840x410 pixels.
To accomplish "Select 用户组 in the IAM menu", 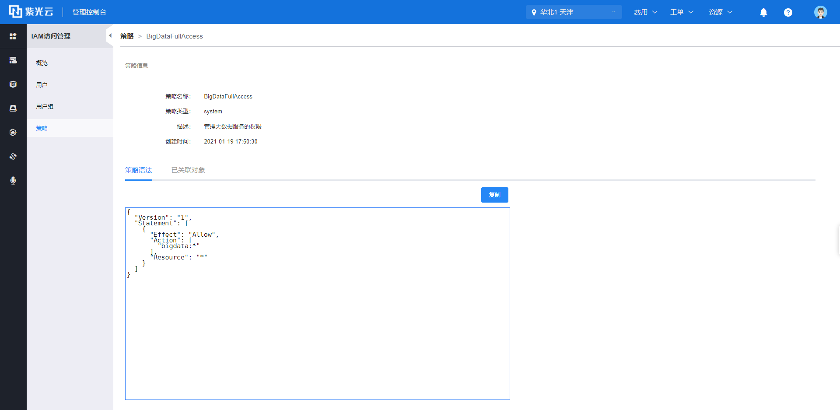I will pos(45,106).
